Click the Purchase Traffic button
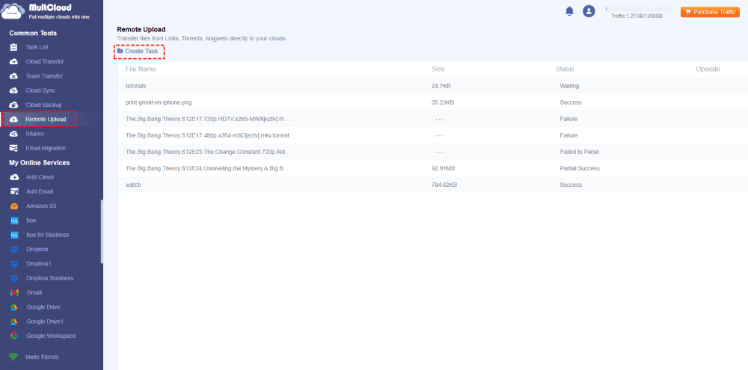 pyautogui.click(x=711, y=12)
